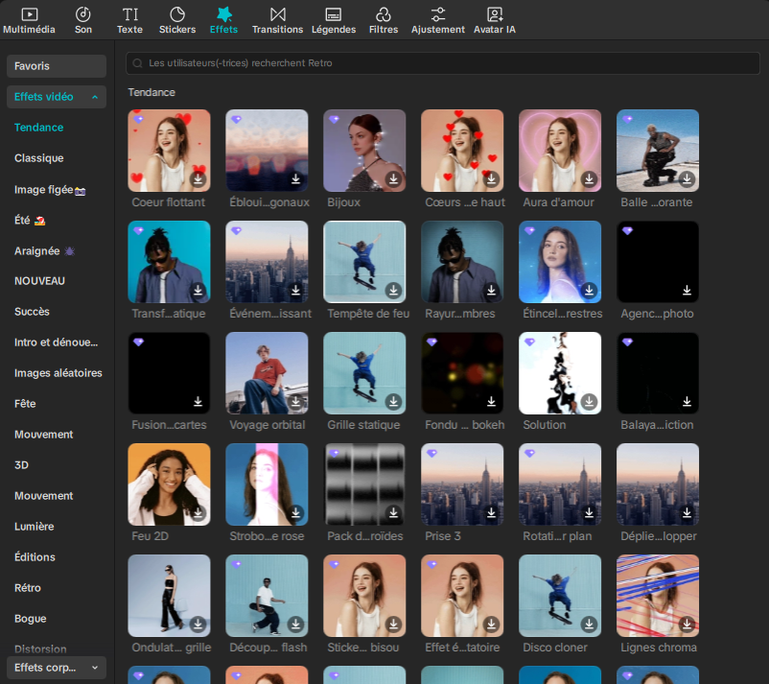Viewport: 769px width, 684px height.
Task: Open the Lumière category
Action: [x=35, y=527]
